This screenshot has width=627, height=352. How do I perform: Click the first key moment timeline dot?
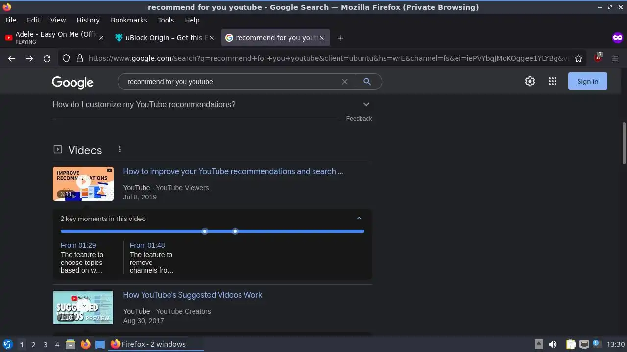[205, 231]
